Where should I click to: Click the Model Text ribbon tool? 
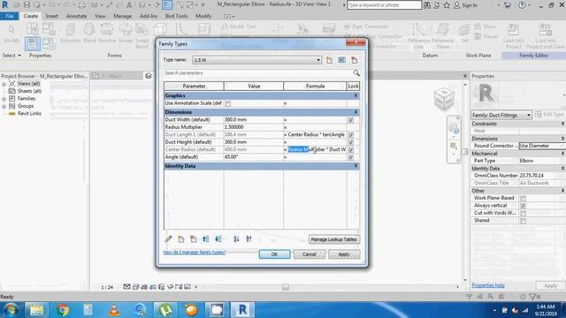point(238,26)
